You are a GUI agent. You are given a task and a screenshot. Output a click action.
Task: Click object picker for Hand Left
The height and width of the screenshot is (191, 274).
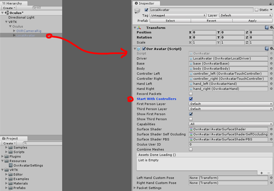click(x=271, y=84)
